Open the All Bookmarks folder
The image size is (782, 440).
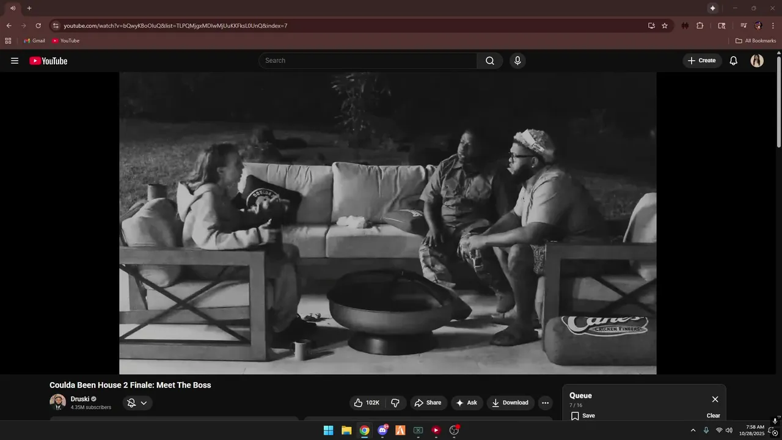click(756, 40)
